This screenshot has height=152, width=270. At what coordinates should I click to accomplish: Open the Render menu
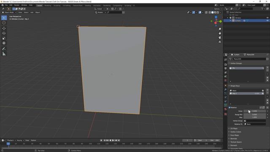17,5
